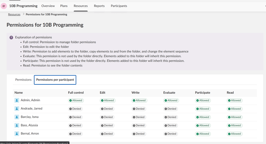Viewport: 266px width, 144px height.
Task: Click the 10B Programming course title
Action: 23,6
